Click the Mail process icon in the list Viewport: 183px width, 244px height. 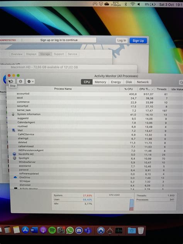click(14, 130)
